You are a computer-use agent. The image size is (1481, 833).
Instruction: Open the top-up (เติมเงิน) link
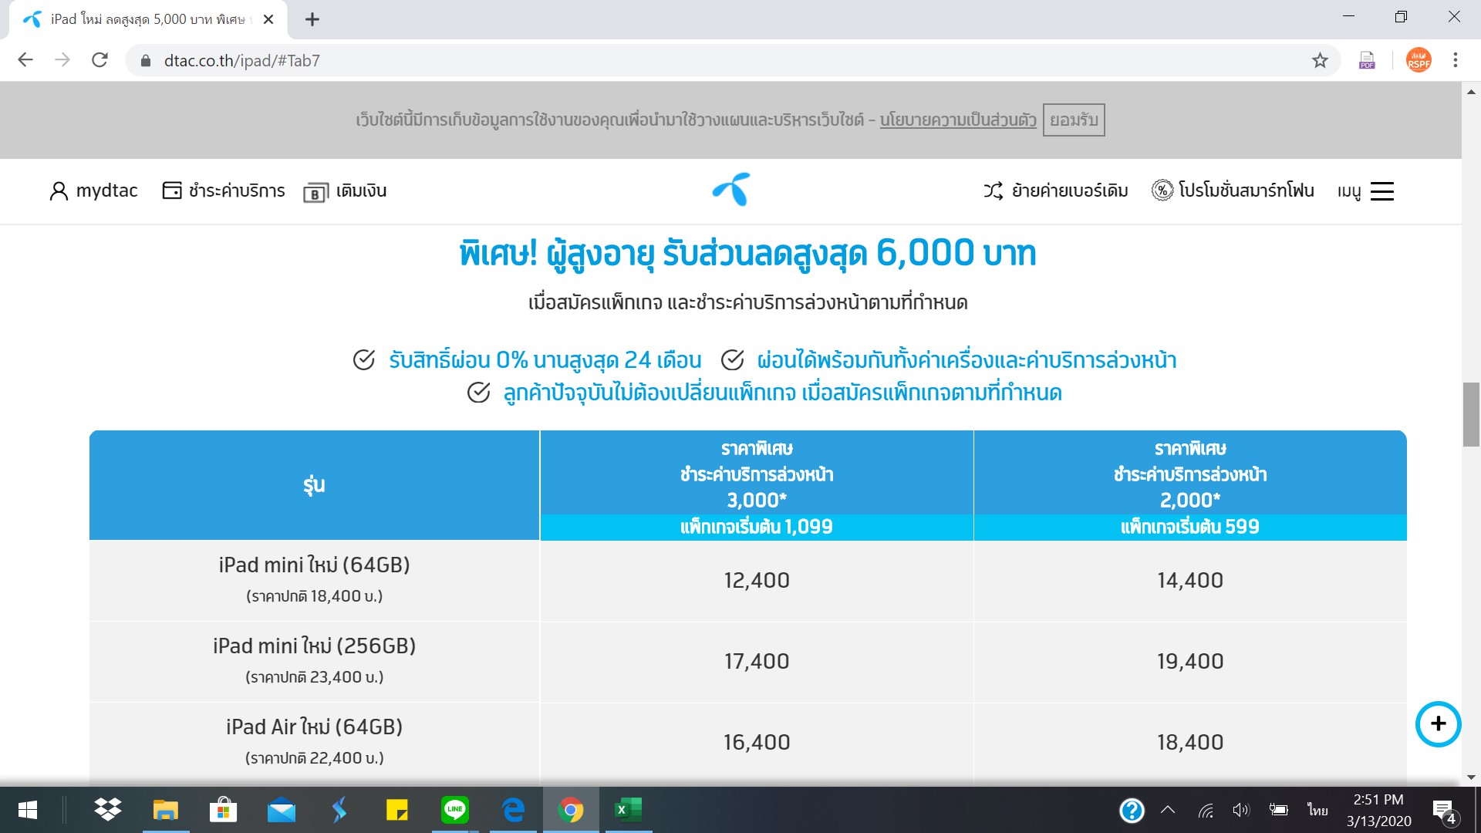click(x=346, y=191)
